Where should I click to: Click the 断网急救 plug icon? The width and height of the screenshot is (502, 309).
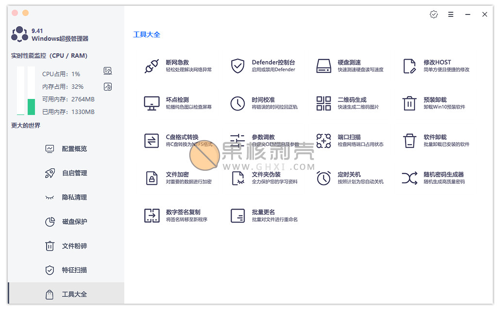point(151,66)
